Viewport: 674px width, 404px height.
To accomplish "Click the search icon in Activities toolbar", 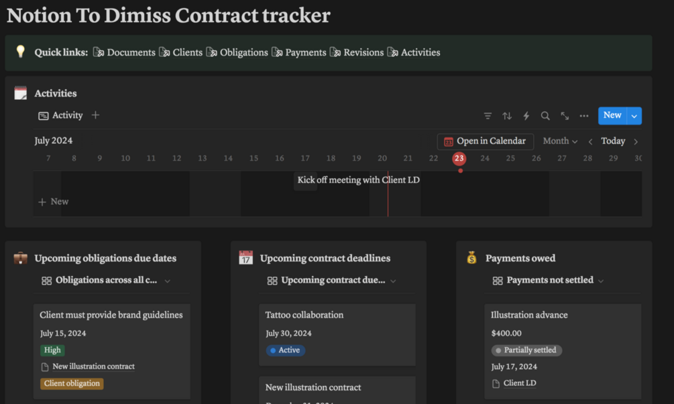I will 545,115.
